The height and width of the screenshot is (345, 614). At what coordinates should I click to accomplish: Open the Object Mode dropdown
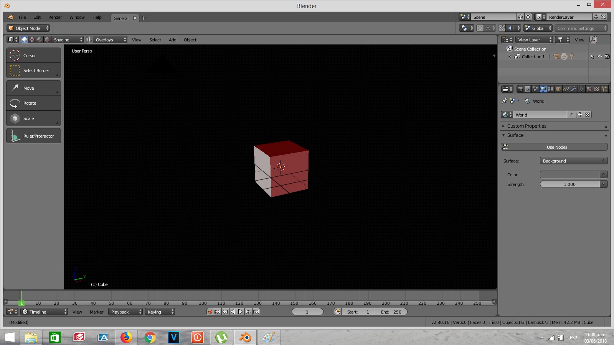[28, 28]
